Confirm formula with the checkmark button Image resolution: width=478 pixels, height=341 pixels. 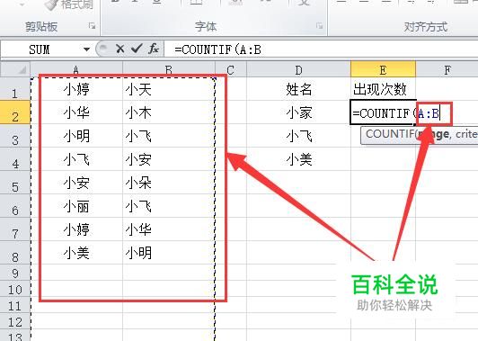tap(137, 49)
